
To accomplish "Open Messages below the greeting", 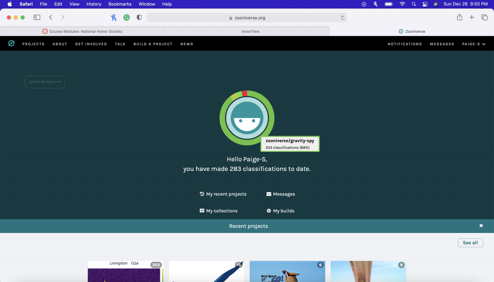I will tap(281, 194).
